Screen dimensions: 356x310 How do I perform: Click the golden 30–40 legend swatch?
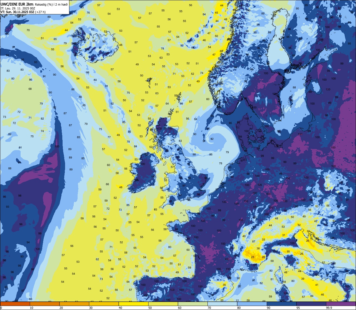click(x=104, y=304)
